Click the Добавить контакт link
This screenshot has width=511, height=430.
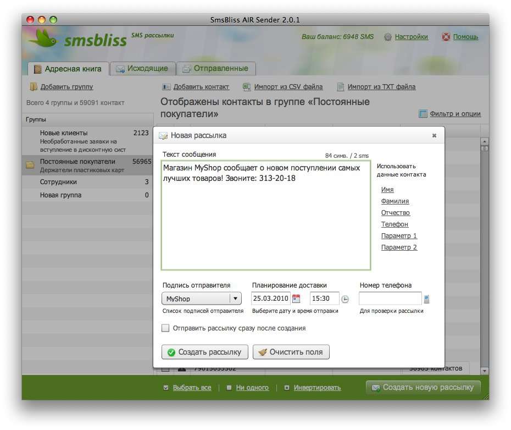[201, 87]
